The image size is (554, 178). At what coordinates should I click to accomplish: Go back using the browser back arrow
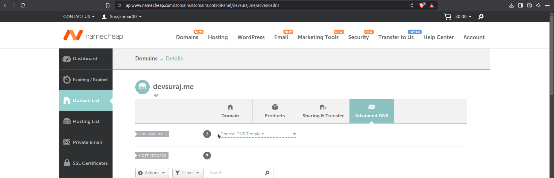pos(5,5)
